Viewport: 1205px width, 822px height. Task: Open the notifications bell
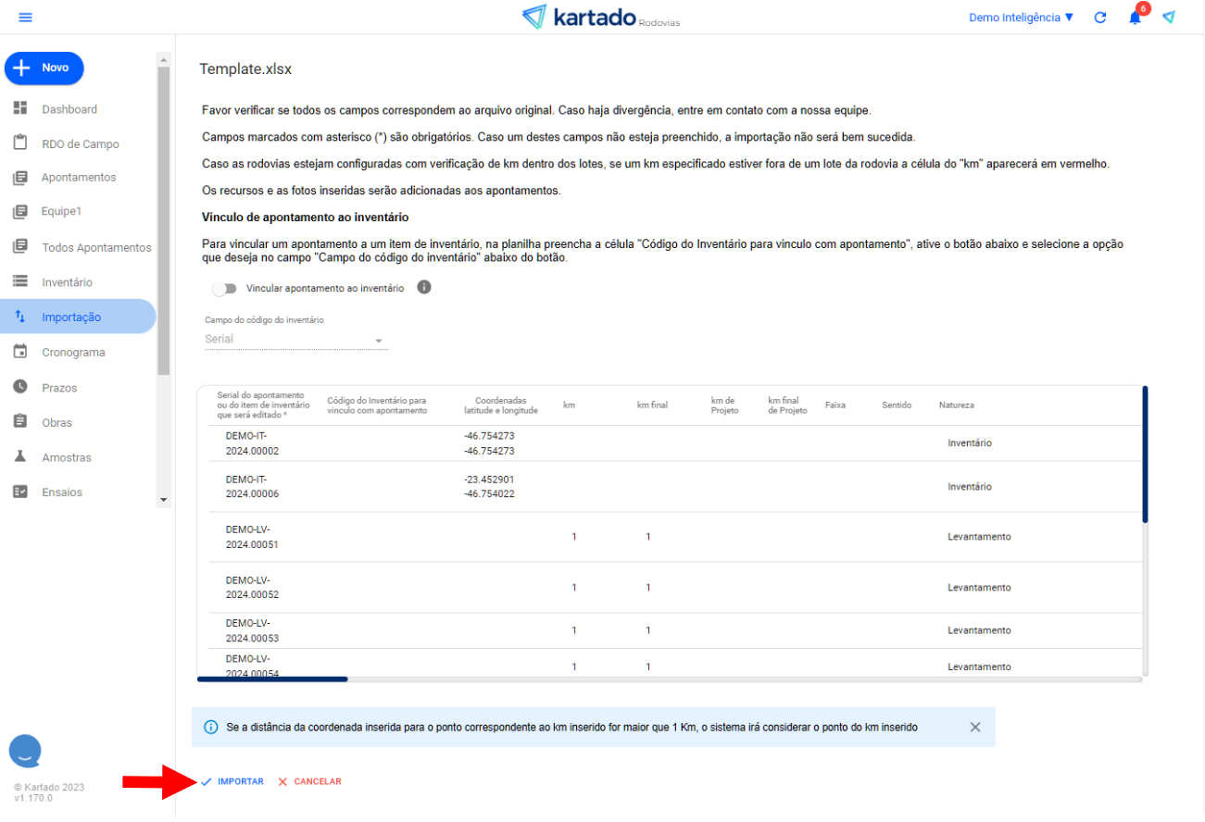click(x=1135, y=18)
